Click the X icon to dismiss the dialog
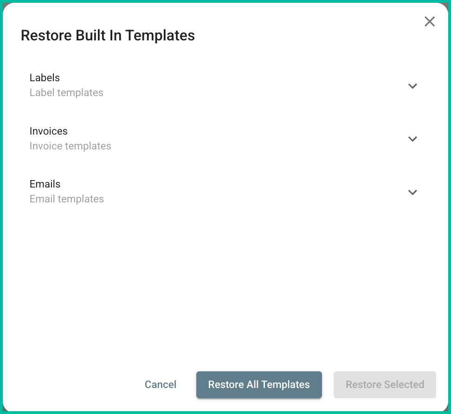The image size is (451, 414). point(430,21)
